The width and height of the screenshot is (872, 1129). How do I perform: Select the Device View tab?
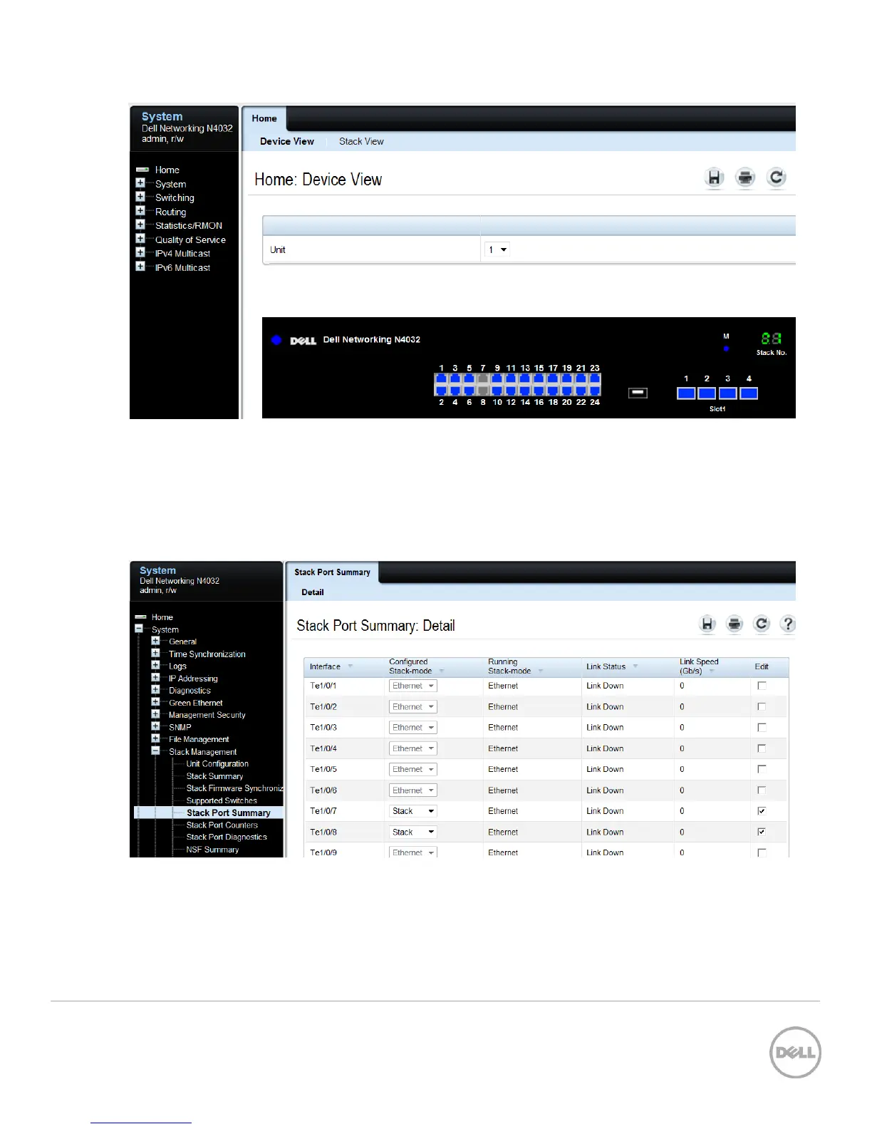coord(287,141)
